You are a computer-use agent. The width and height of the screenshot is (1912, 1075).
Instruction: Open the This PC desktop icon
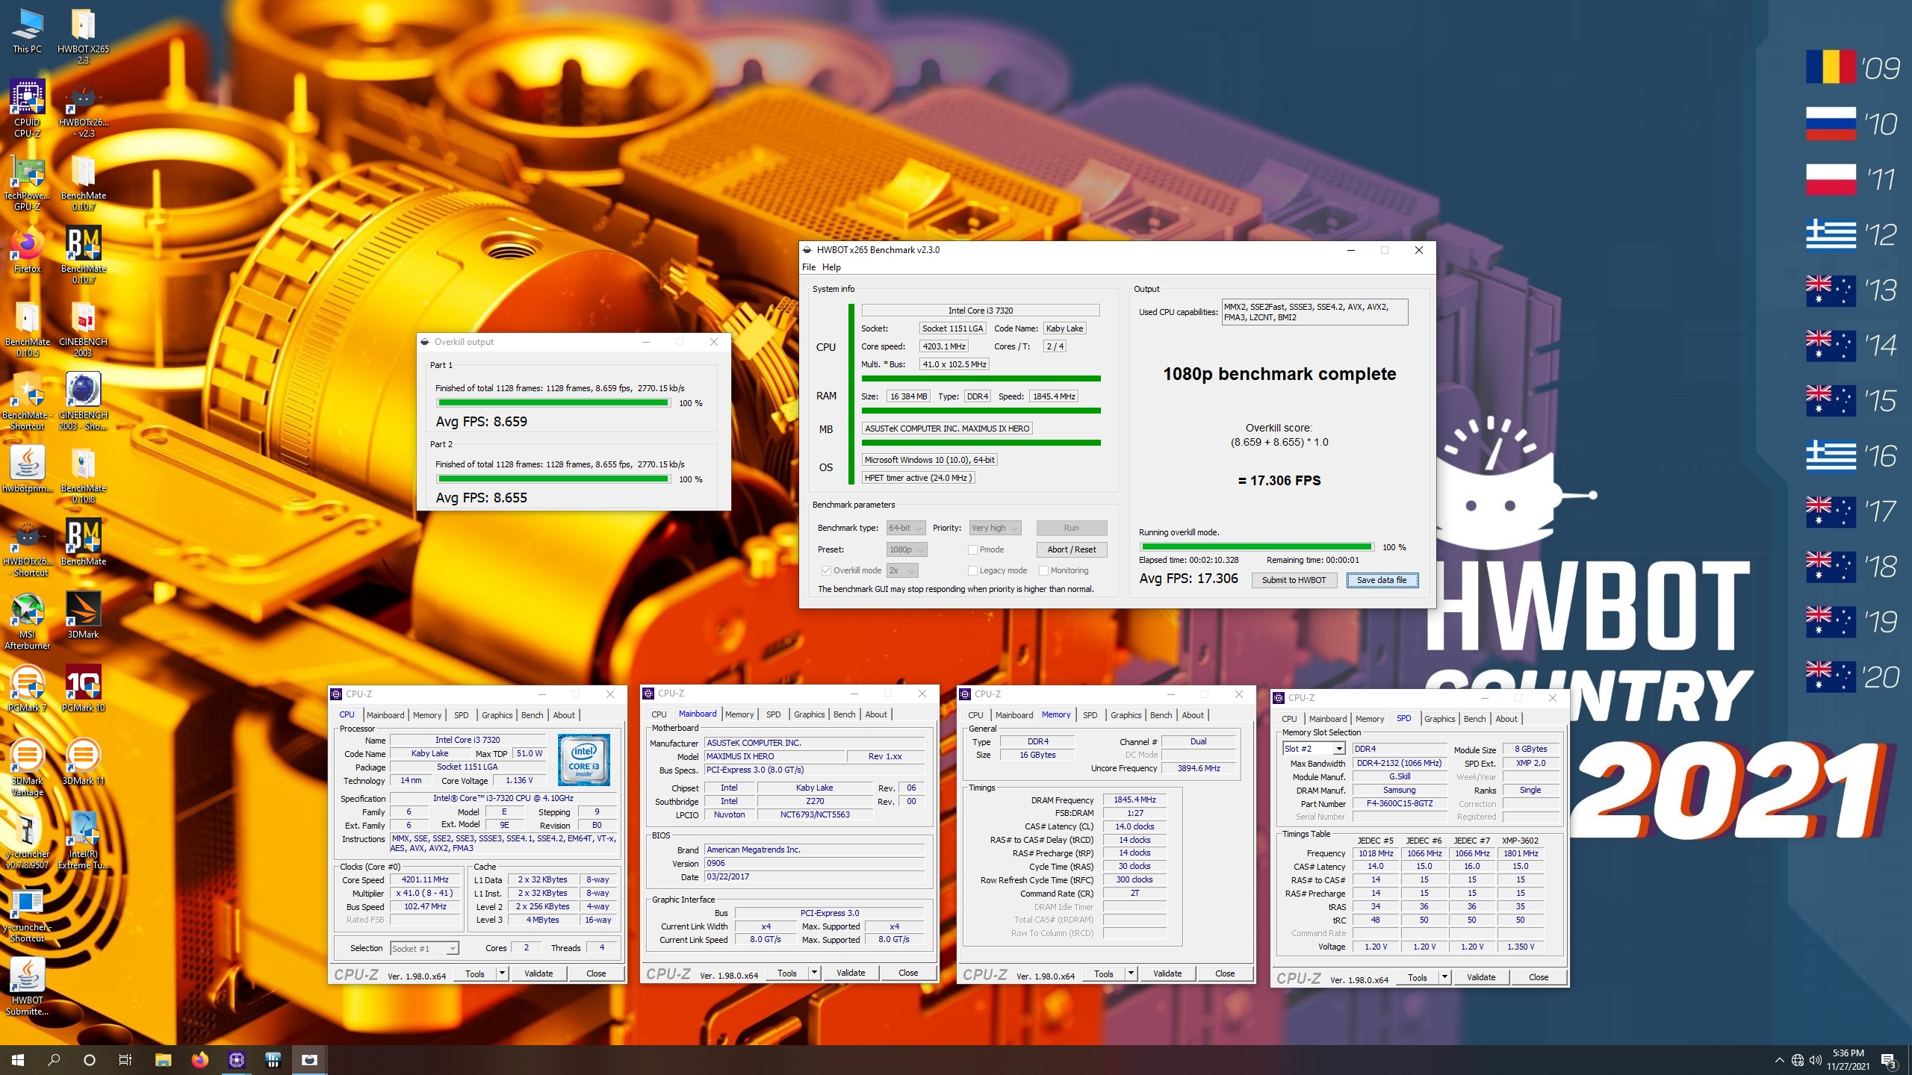[x=28, y=30]
